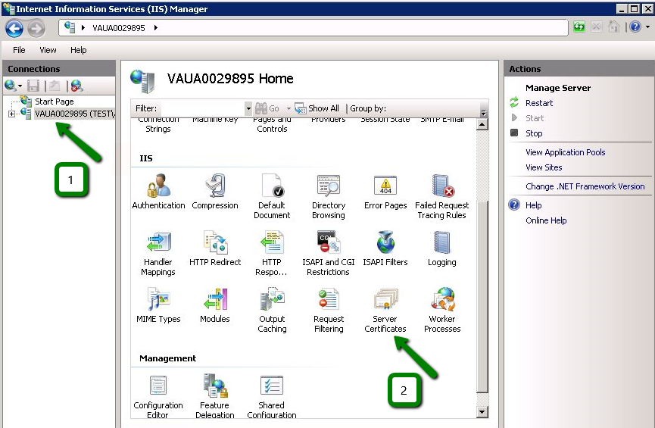The height and width of the screenshot is (428, 655).
Task: Click Help link in Actions pane
Action: click(x=533, y=205)
